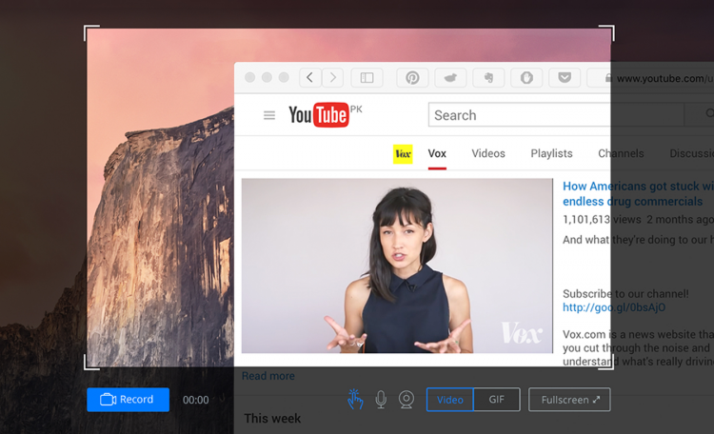714x434 pixels.
Task: Toggle the microphone audio recording icon
Action: pos(381,400)
